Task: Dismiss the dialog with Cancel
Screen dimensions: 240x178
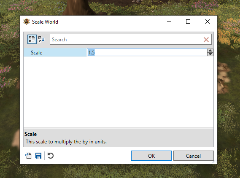Action: pyautogui.click(x=193, y=156)
